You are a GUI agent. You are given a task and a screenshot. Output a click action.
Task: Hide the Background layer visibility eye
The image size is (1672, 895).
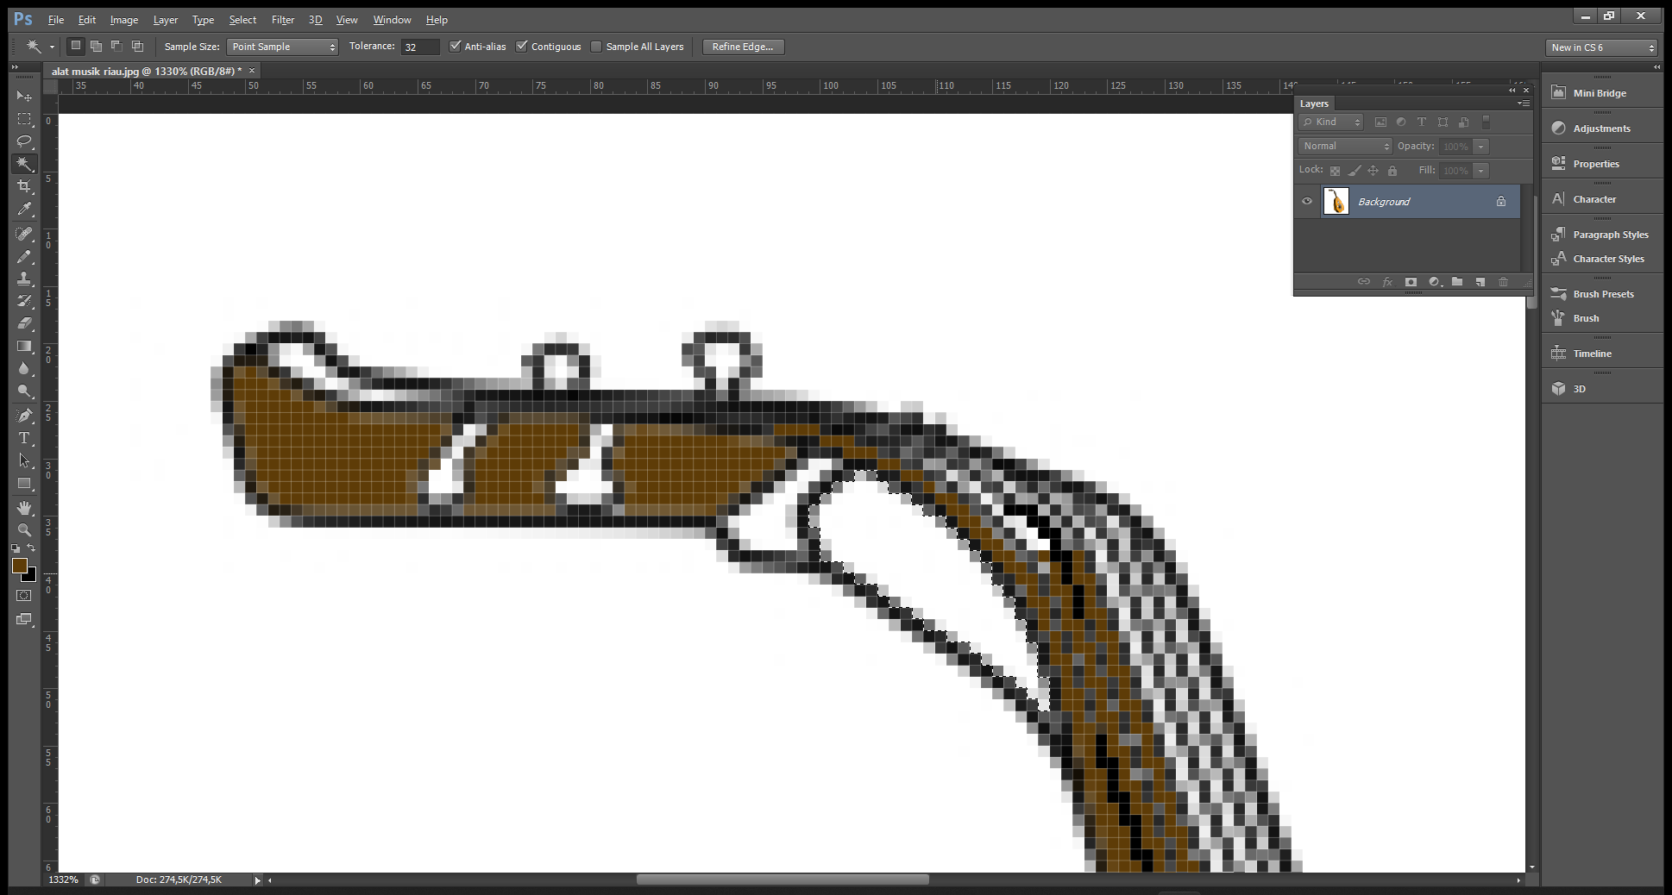pyautogui.click(x=1307, y=202)
